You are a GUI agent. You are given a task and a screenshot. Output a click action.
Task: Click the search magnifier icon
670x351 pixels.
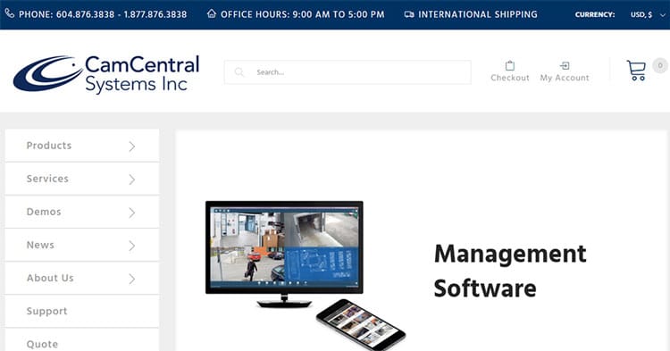click(239, 72)
